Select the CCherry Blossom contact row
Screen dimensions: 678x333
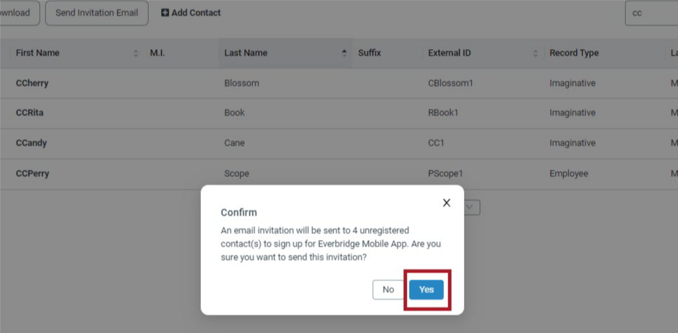[141, 83]
